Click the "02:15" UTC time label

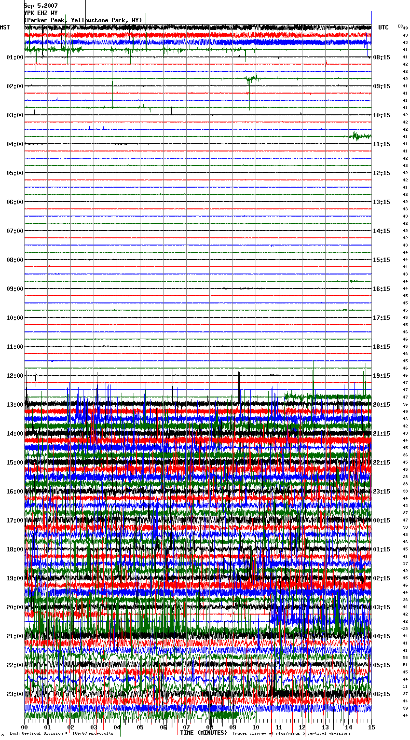[x=382, y=578]
